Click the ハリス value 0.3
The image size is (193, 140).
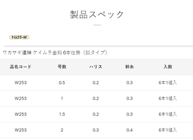pyautogui.click(x=96, y=130)
